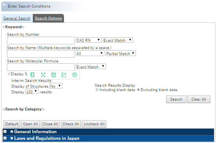Collapse the General Information section
Screen dimensions: 217x143
tap(5, 132)
